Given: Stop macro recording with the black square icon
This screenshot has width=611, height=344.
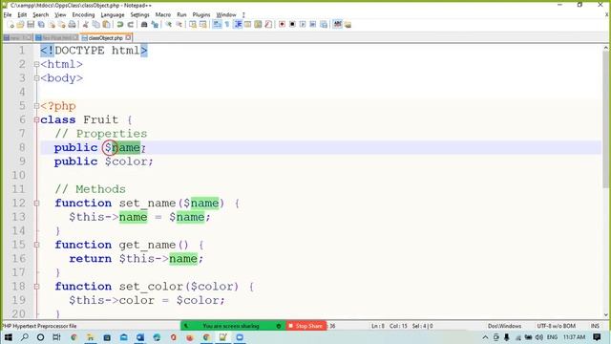Looking at the screenshot, I should [292, 25].
